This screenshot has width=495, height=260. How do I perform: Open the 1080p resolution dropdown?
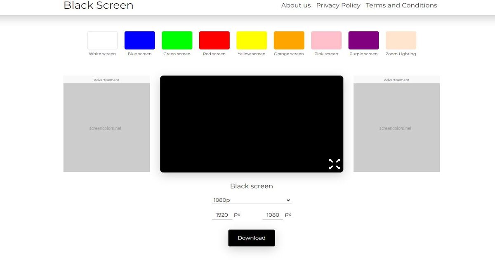tap(251, 200)
